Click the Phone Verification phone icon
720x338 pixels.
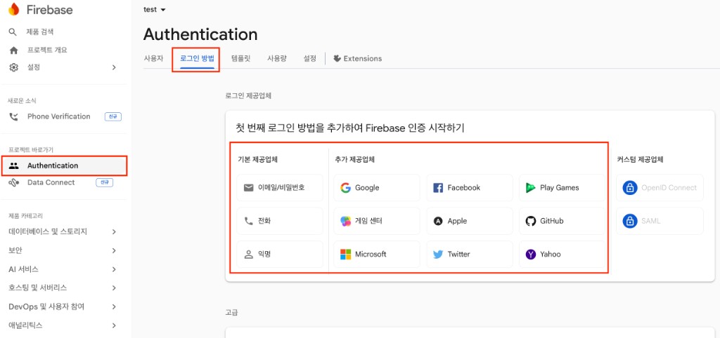click(14, 117)
